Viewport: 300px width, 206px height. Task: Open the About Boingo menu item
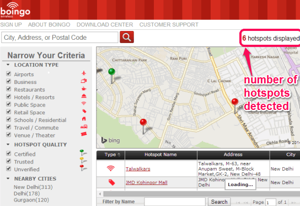click(49, 25)
